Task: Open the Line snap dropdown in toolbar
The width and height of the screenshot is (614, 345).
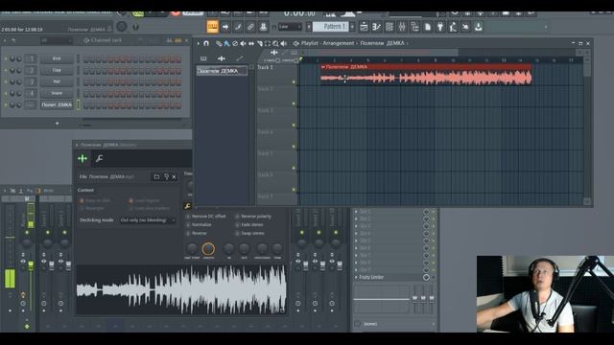Action: 290,27
